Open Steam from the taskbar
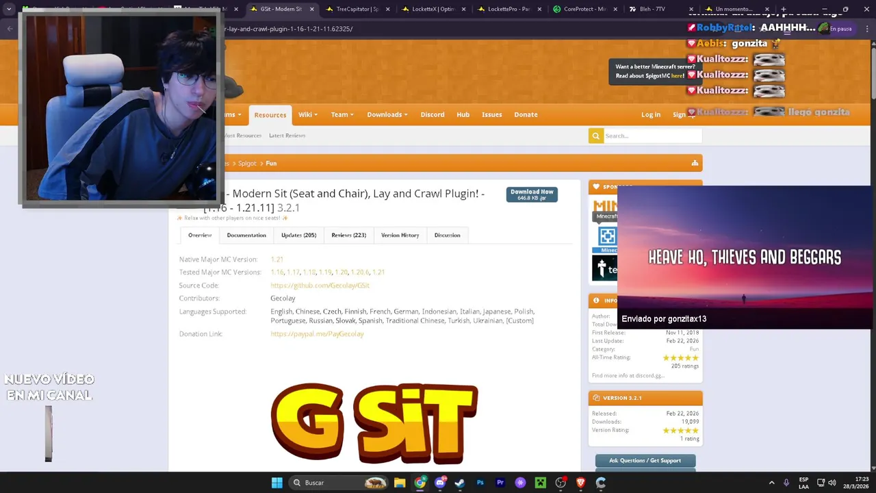876x493 pixels. point(460,483)
